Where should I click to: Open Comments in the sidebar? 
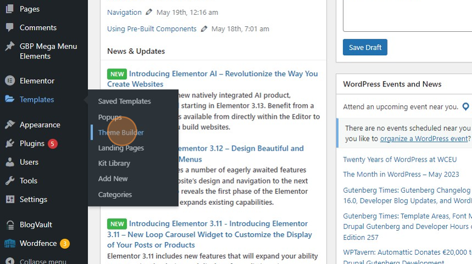coord(38,27)
